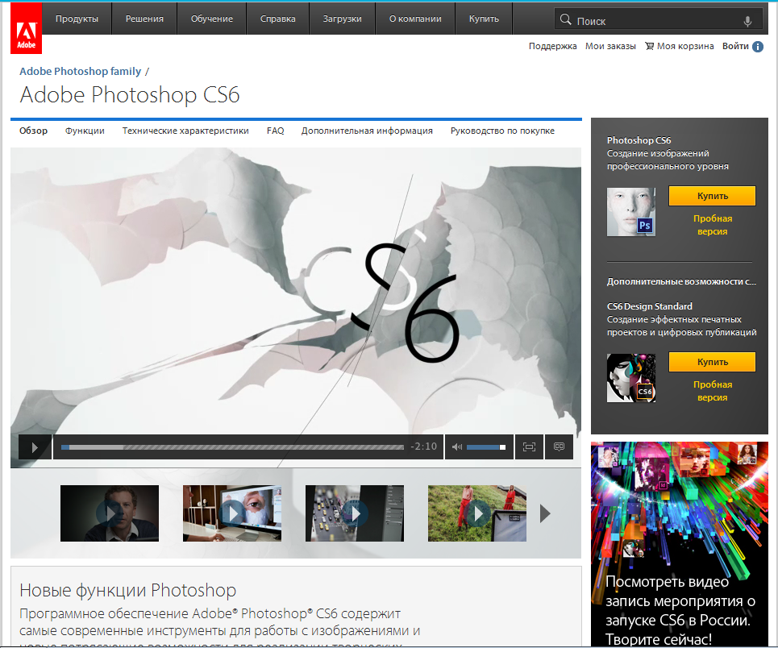Toggle fullscreen video mode
Screen dimensions: 778x648
click(x=529, y=447)
